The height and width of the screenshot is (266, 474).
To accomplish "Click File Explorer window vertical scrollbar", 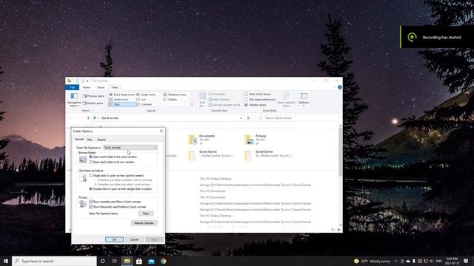I will tap(341, 175).
